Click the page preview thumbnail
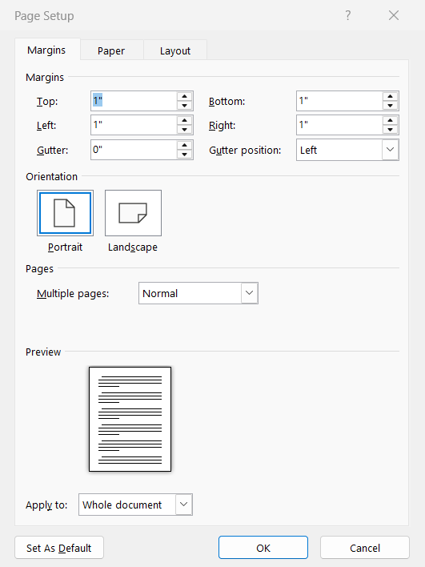425x567 pixels. [x=130, y=419]
